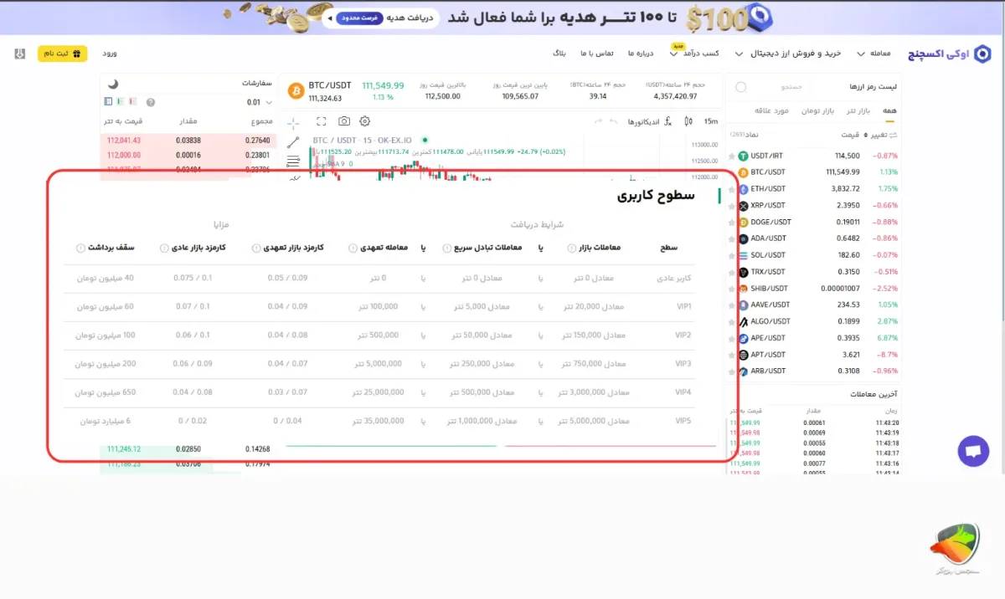Select the horizontal lines drawing tool

pos(293,161)
